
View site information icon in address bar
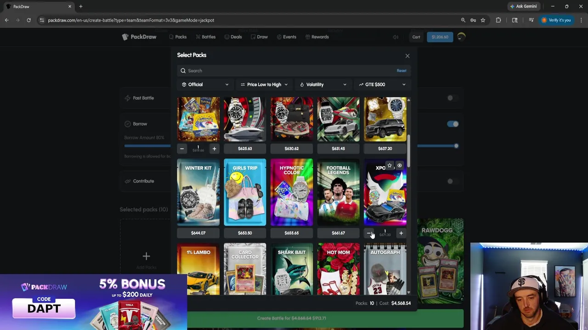pyautogui.click(x=42, y=20)
